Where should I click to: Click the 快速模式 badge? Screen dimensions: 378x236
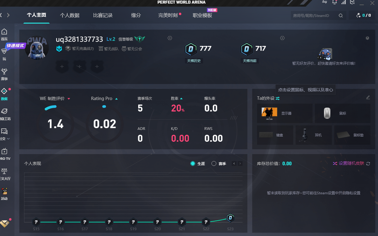pos(15,46)
